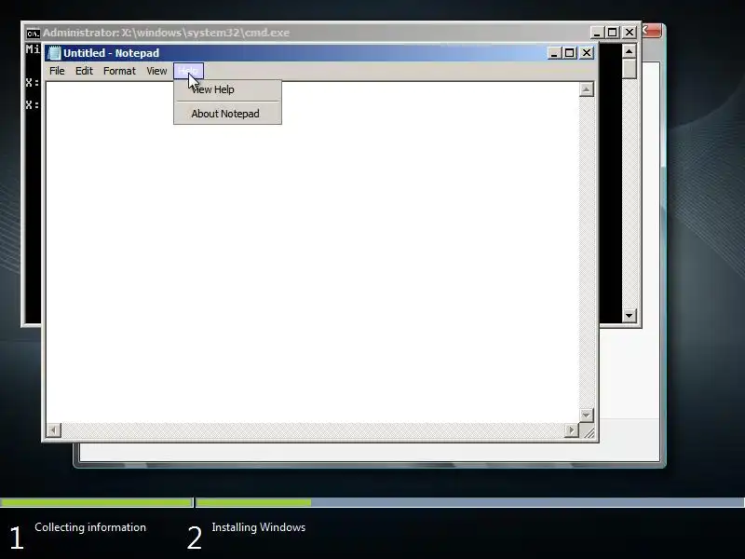
Task: Click the Installing Windows step label
Action: 259,527
